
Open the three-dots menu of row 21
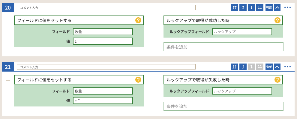click(x=287, y=67)
